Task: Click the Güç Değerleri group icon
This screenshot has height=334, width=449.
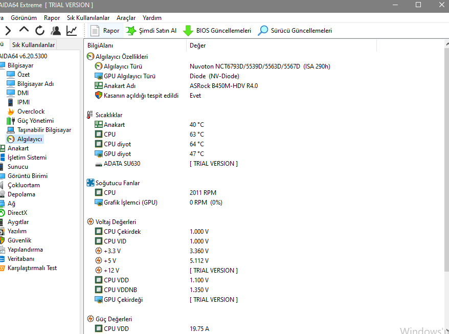Action: pos(90,319)
